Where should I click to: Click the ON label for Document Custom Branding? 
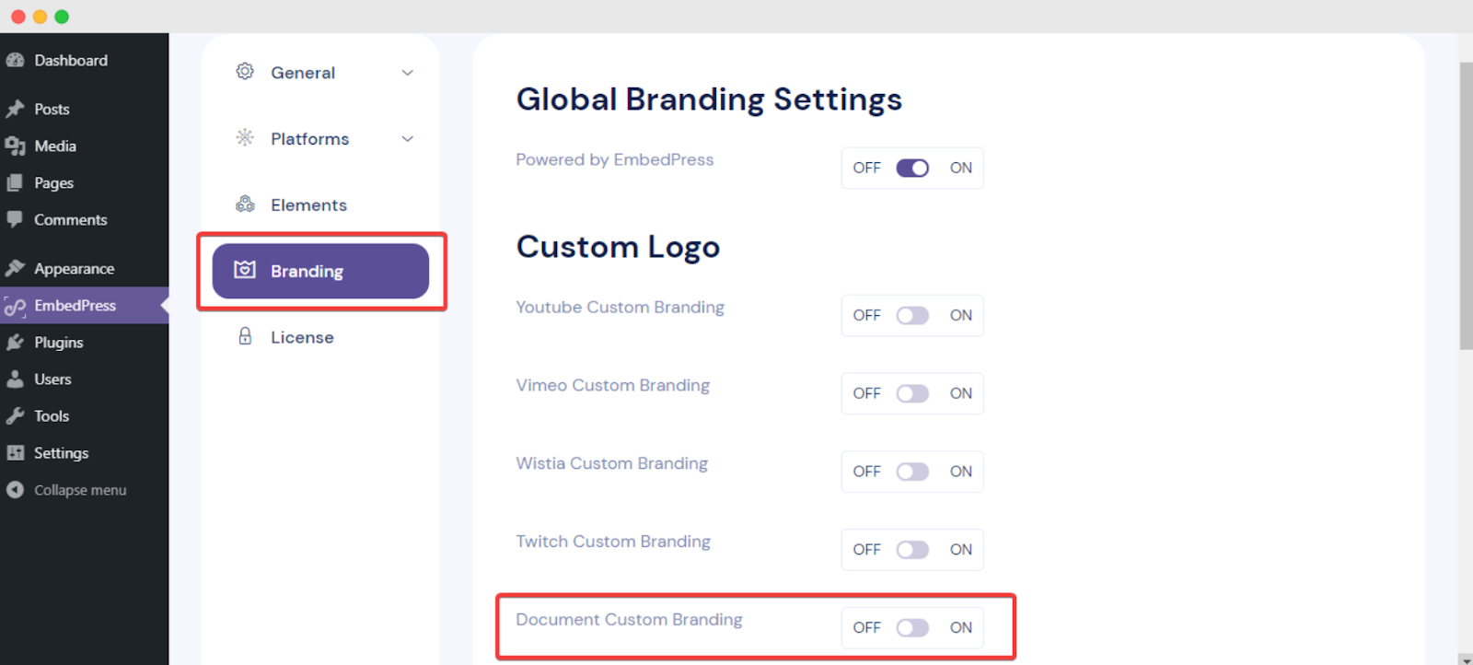[x=961, y=627]
